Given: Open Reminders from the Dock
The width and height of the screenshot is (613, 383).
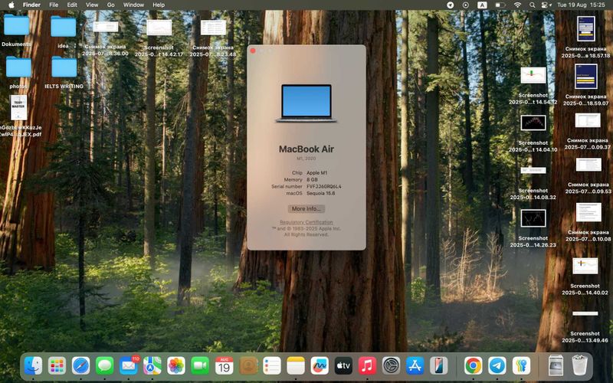Looking at the screenshot, I should click(x=272, y=366).
